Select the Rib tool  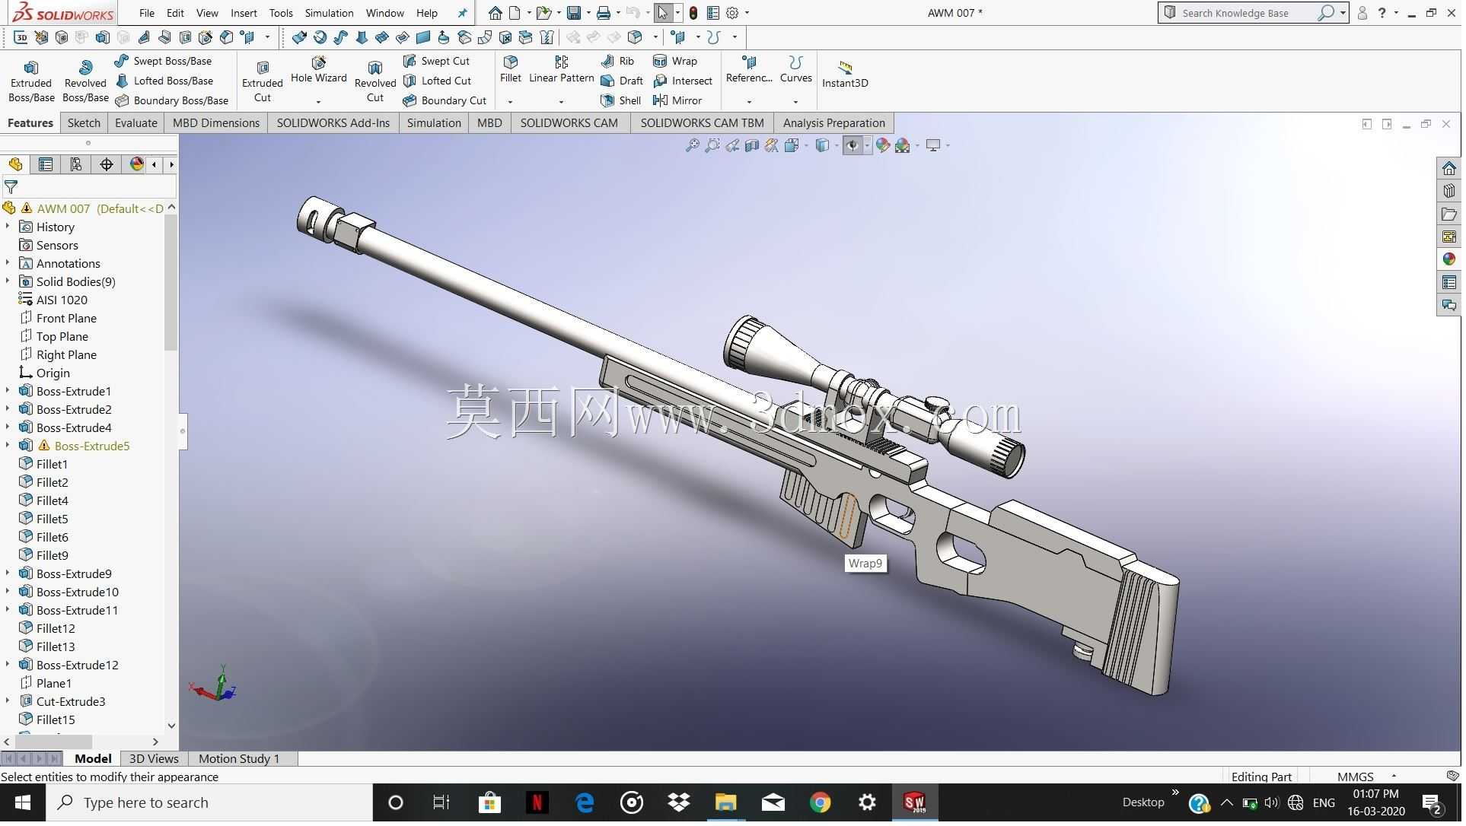(x=617, y=61)
